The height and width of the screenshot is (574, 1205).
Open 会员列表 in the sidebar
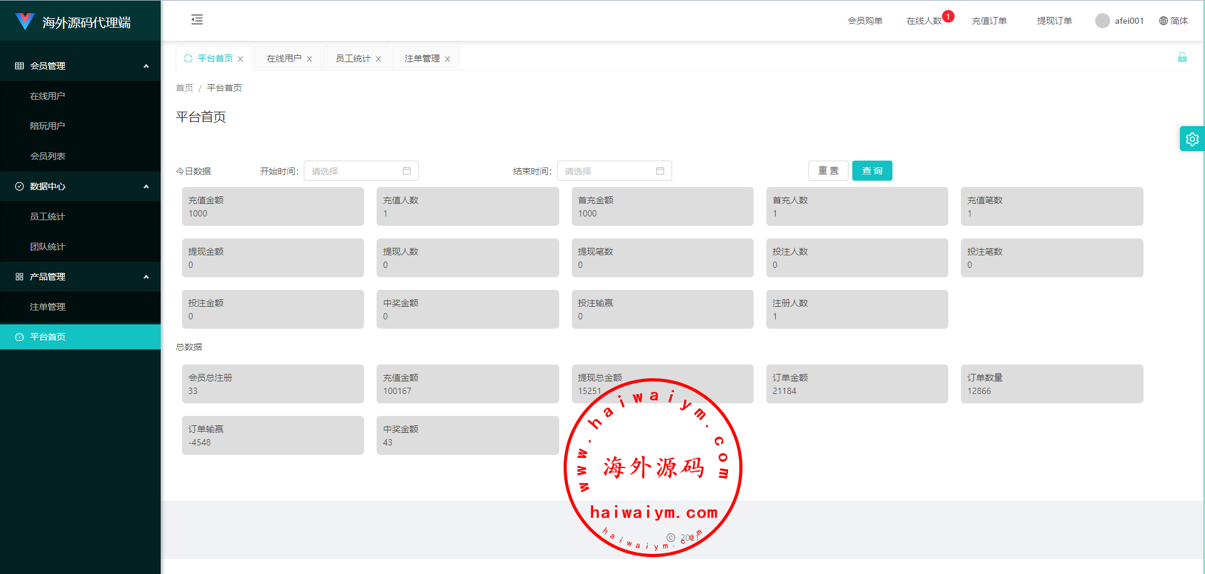point(48,156)
